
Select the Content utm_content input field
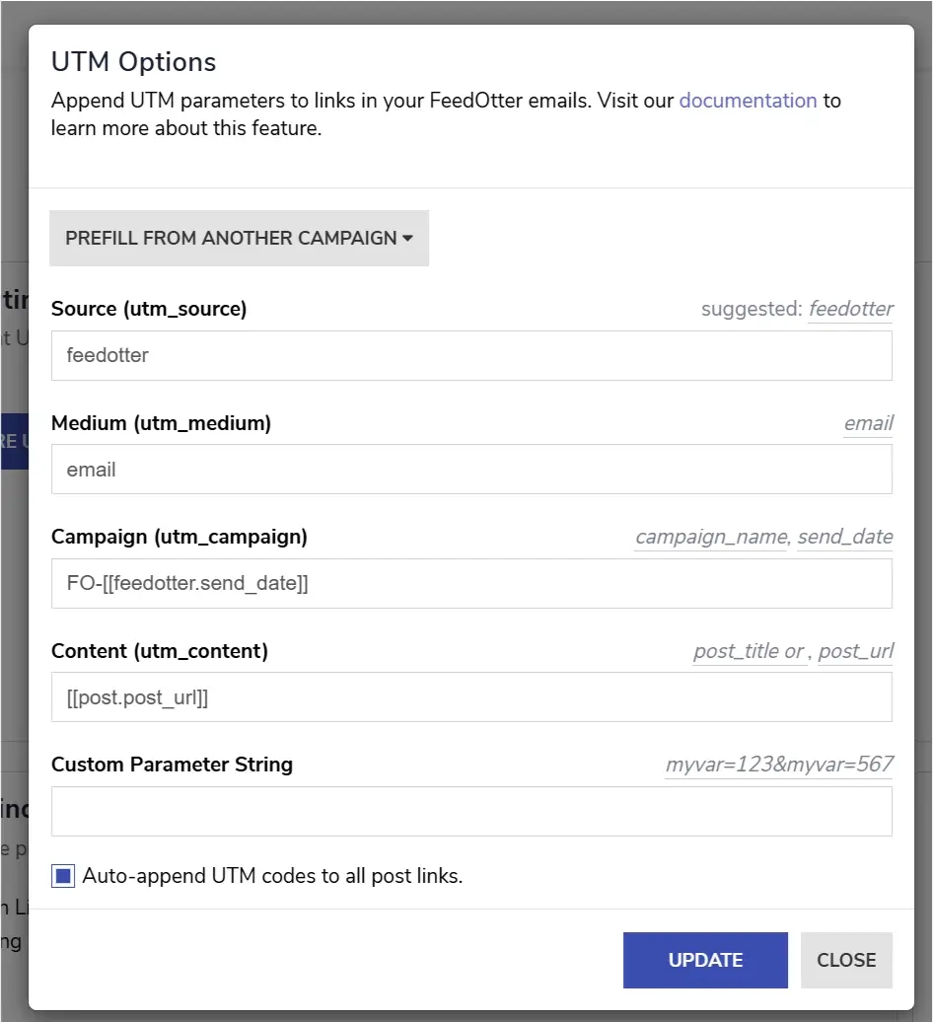point(471,697)
